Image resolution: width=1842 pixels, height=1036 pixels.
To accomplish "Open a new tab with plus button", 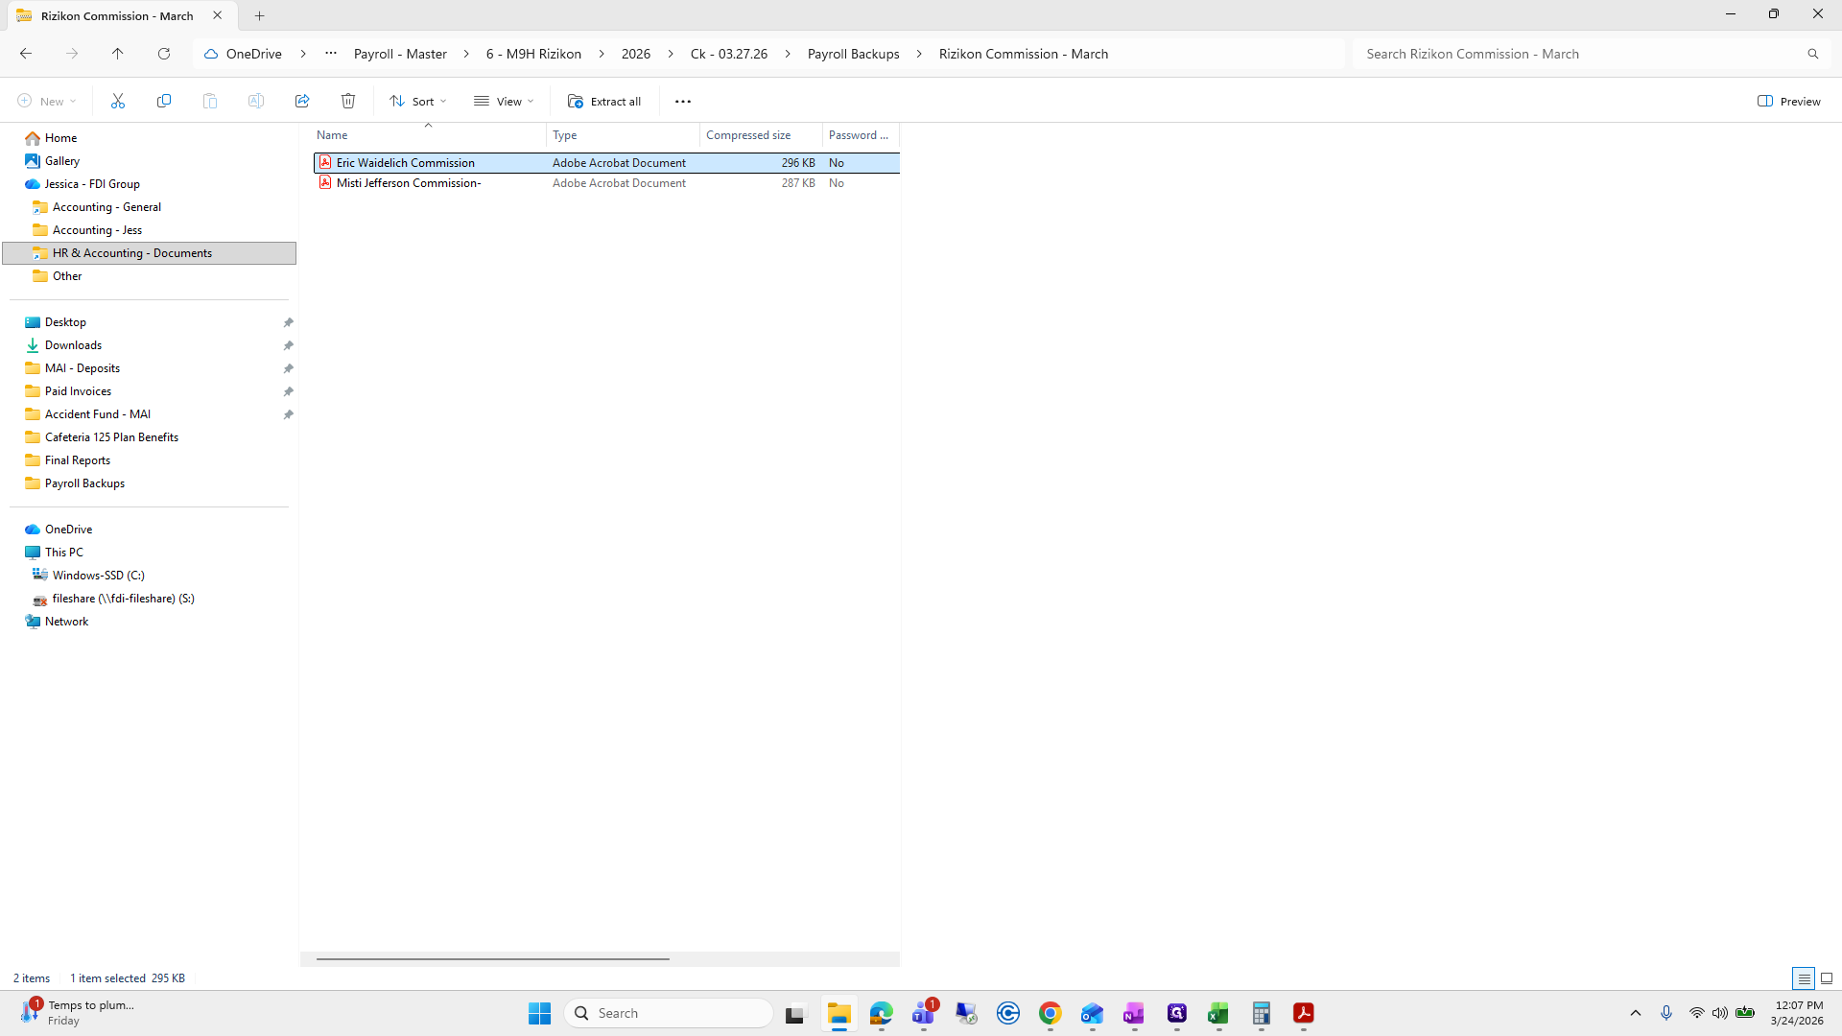I will pyautogui.click(x=259, y=15).
